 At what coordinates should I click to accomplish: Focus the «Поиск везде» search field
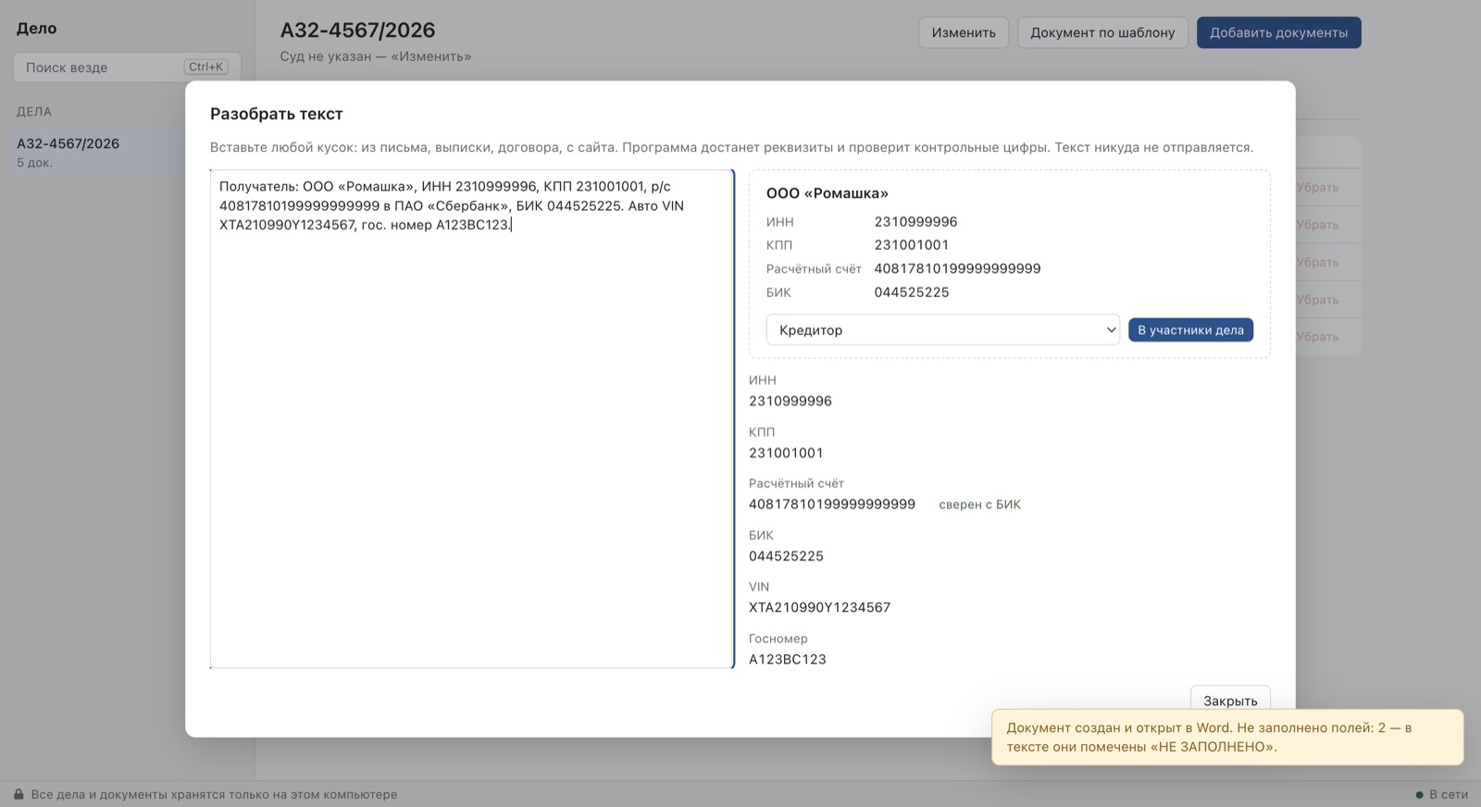(x=127, y=67)
